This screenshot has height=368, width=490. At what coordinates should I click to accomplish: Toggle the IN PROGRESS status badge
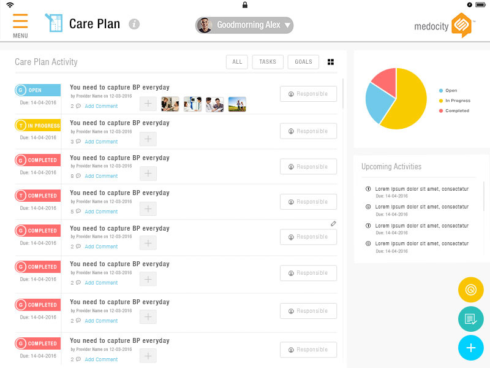(x=37, y=125)
